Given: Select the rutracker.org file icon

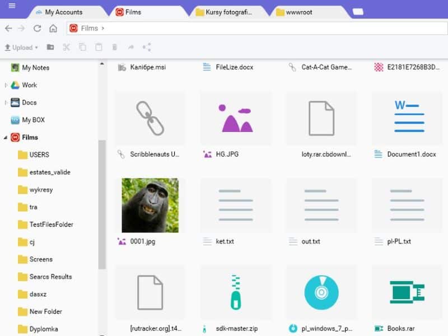Looking at the screenshot, I should pos(150,292).
